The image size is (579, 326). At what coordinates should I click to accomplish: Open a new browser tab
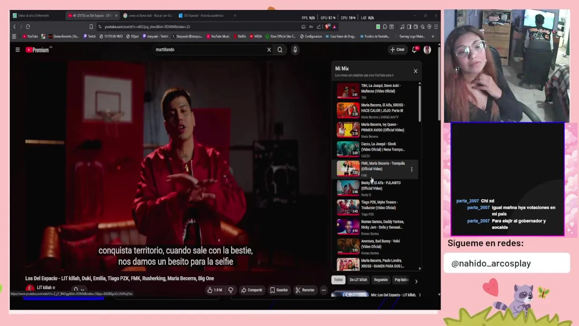point(235,15)
